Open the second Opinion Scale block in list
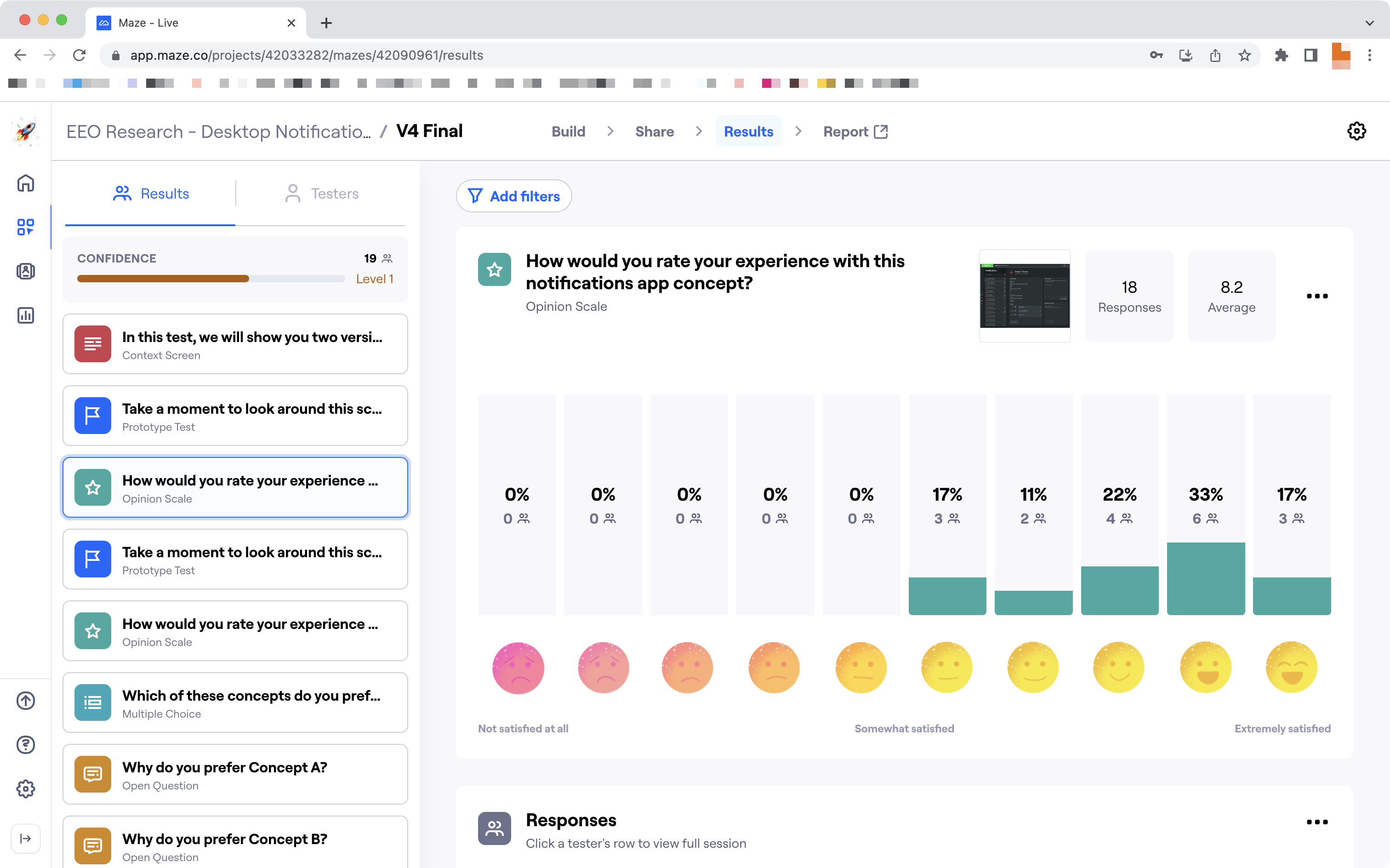This screenshot has height=868, width=1390. (x=235, y=631)
